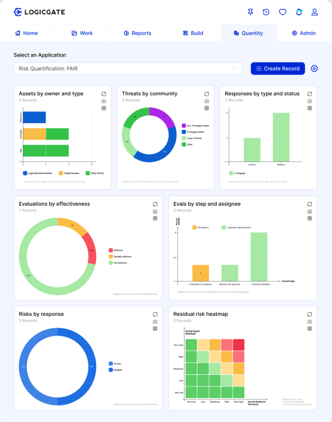Show table view for Evaluations by effectiveness
The height and width of the screenshot is (422, 332).
(155, 218)
